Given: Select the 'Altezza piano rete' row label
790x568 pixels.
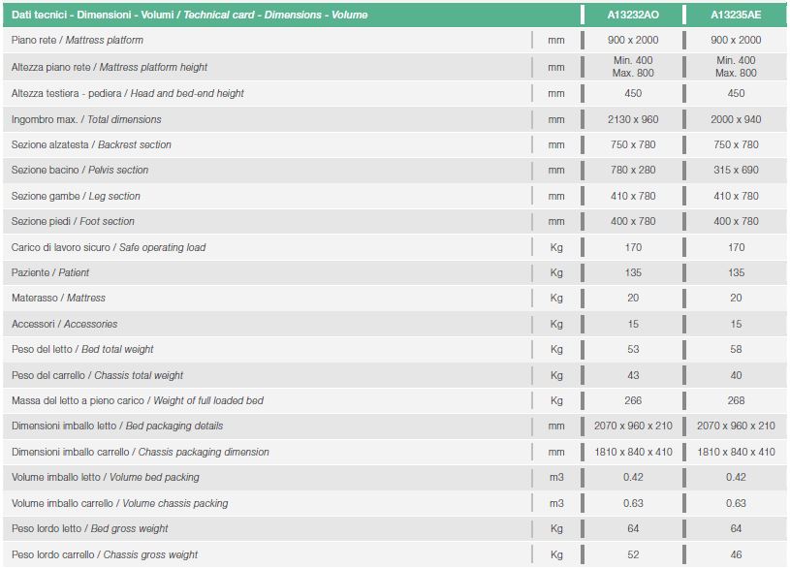Looking at the screenshot, I should click(x=110, y=67).
